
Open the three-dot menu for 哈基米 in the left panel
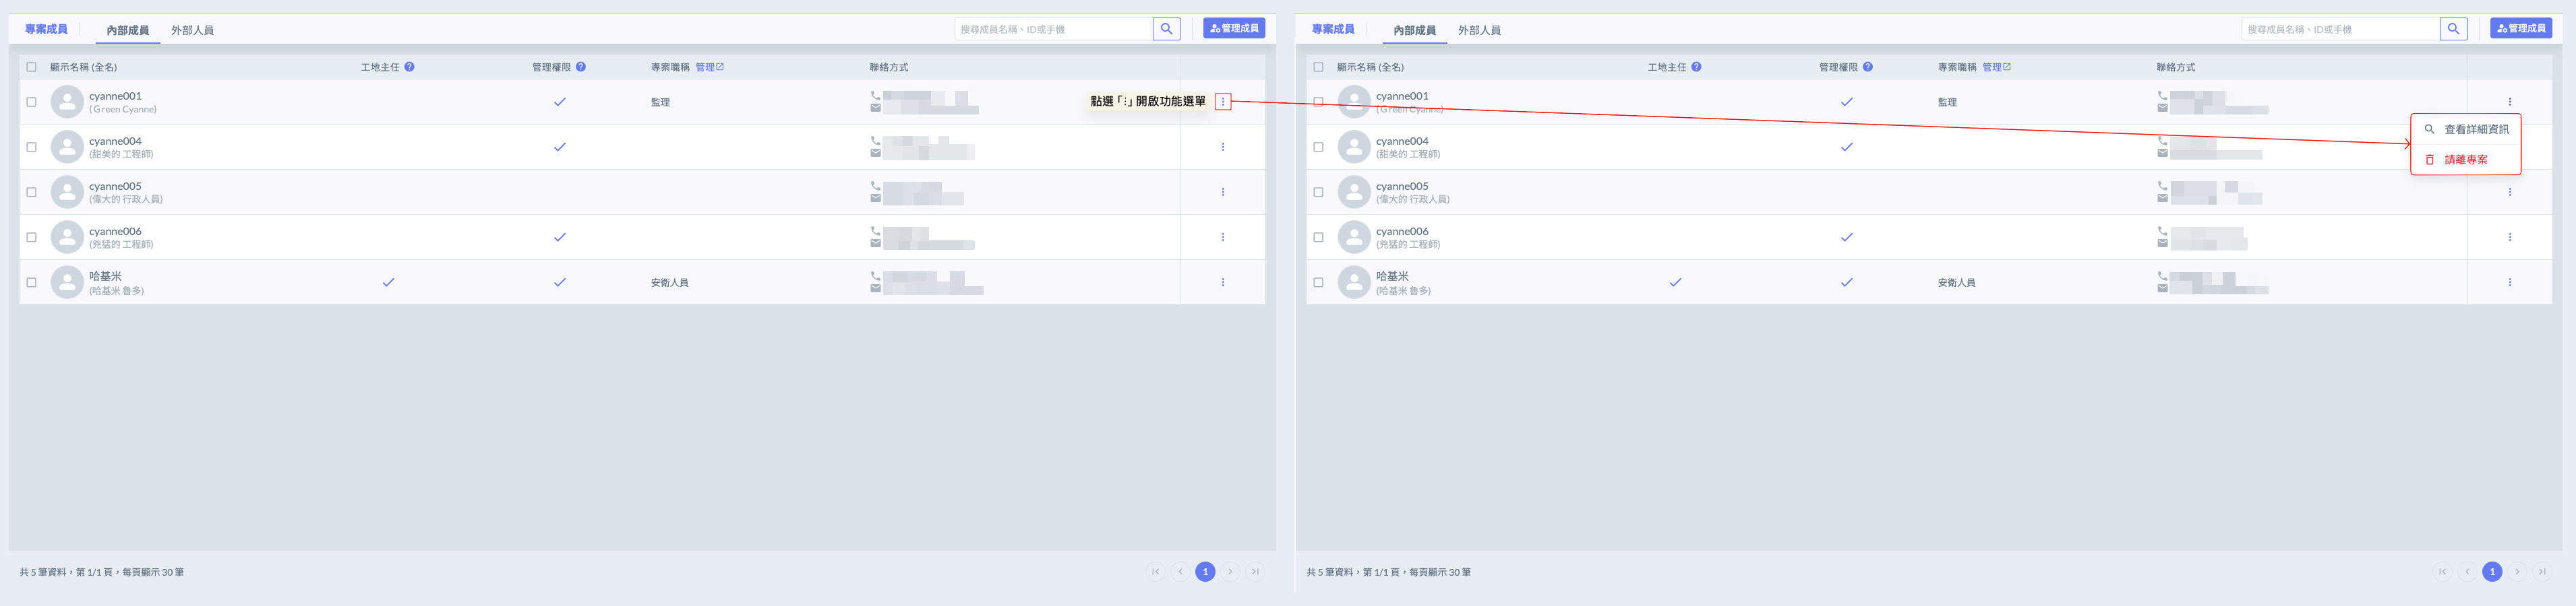(x=1222, y=283)
